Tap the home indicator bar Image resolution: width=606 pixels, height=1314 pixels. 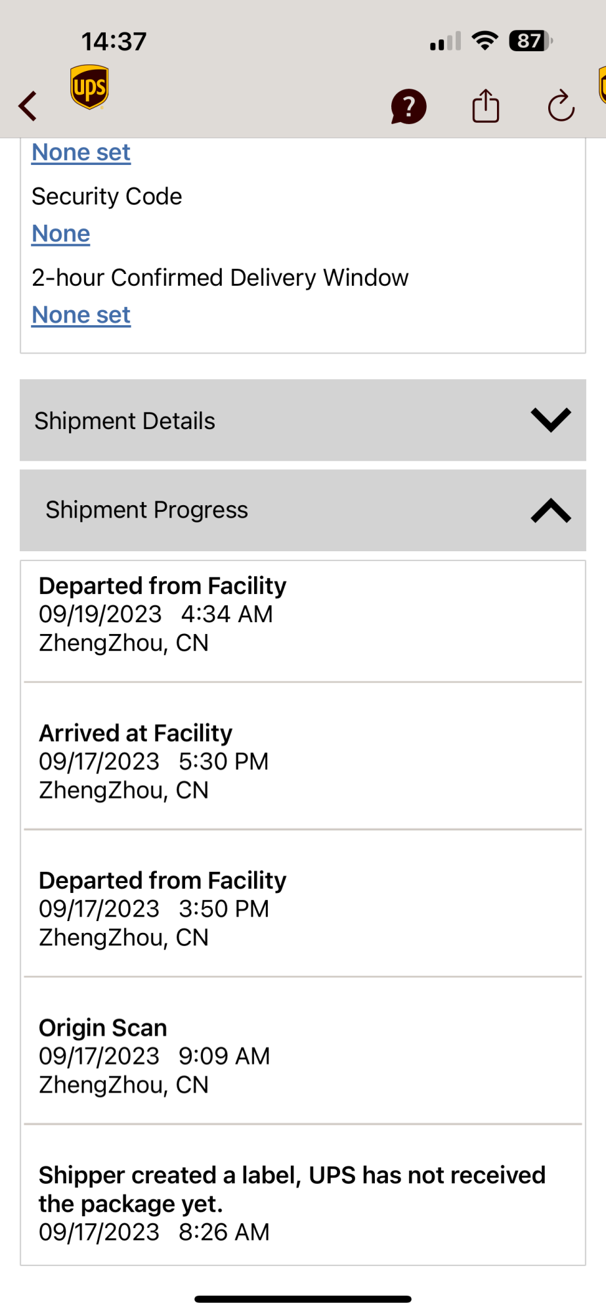(303, 1299)
